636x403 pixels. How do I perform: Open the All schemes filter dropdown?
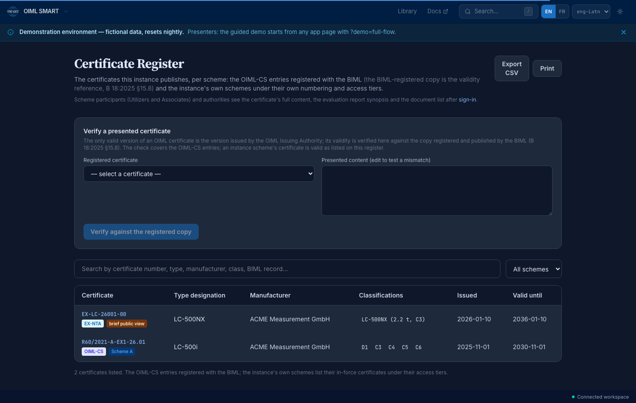pyautogui.click(x=534, y=269)
